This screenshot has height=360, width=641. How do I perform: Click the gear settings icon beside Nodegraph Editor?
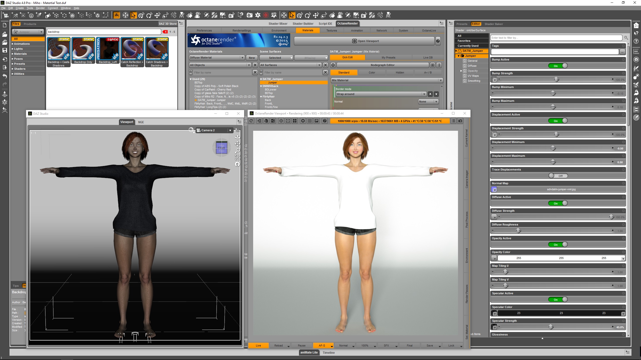(333, 65)
